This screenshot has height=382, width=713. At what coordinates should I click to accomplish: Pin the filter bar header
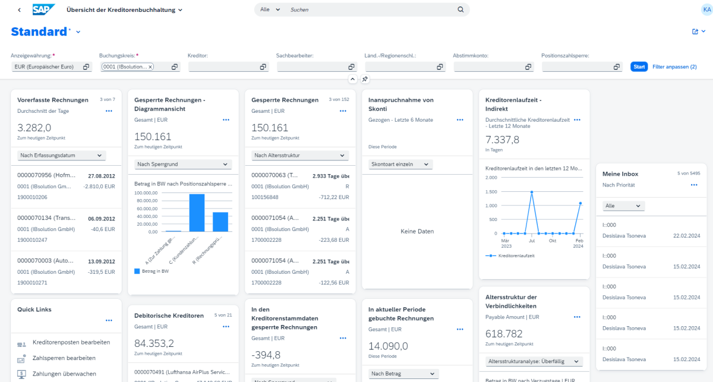point(365,78)
